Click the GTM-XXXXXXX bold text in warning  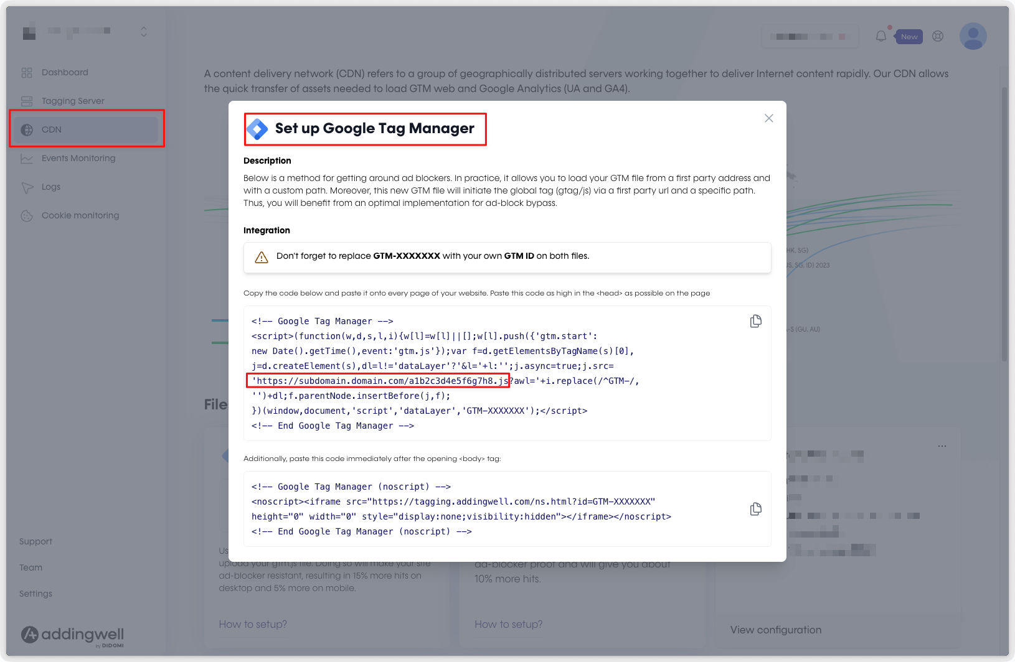[407, 256]
